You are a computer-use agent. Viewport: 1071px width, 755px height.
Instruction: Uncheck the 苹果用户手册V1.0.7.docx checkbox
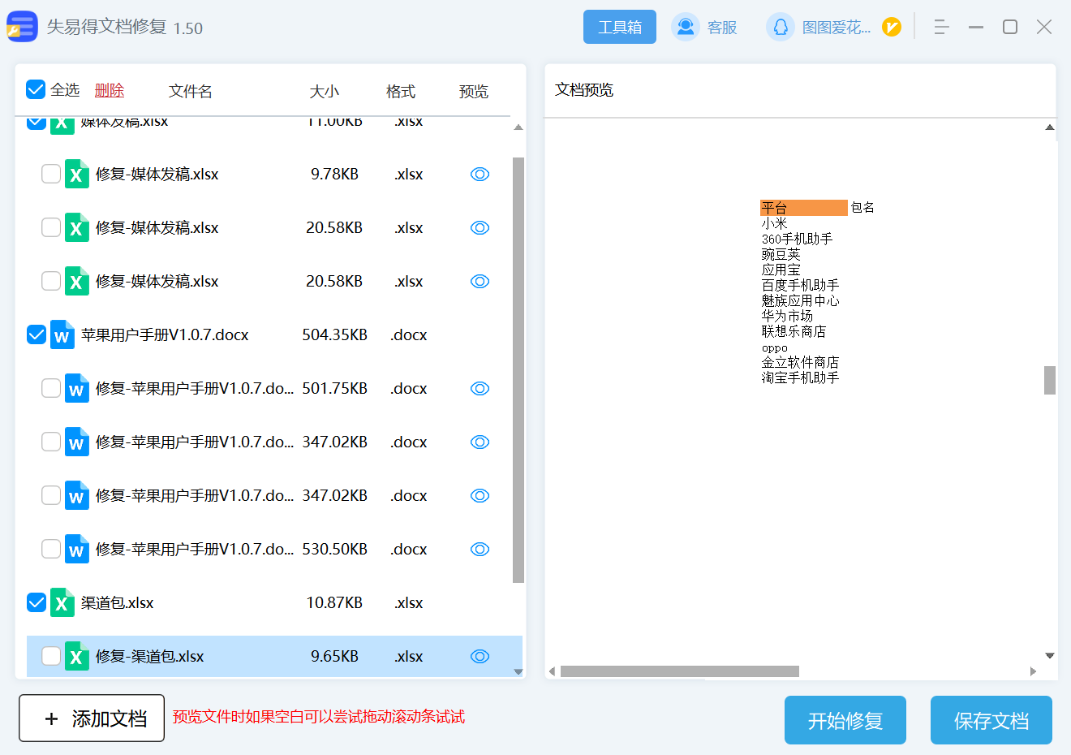click(36, 334)
